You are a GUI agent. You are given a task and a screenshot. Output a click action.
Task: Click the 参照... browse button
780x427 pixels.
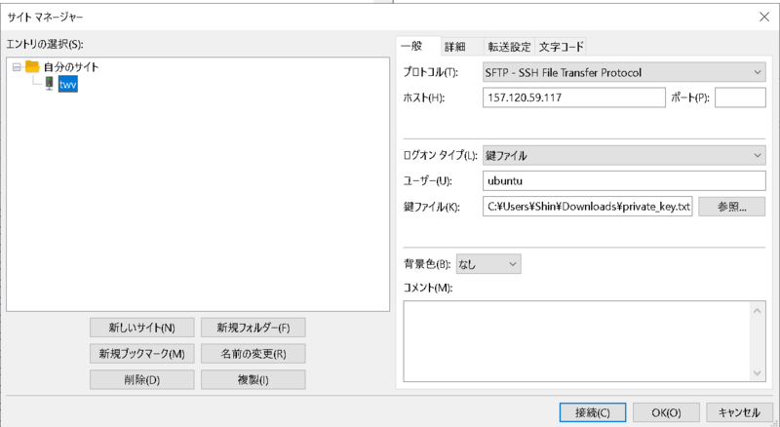732,207
